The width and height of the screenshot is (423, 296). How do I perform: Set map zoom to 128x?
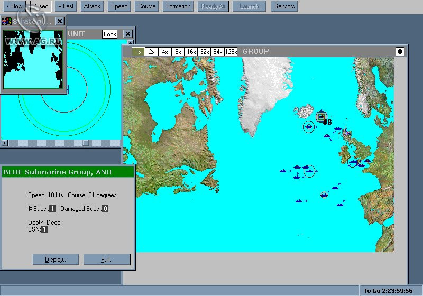click(x=231, y=51)
